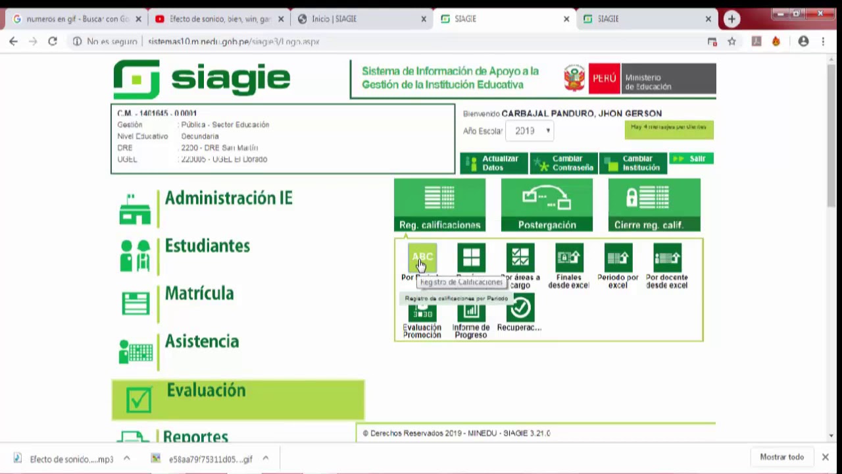Open the Año Escolar 2019 dropdown

click(x=530, y=131)
